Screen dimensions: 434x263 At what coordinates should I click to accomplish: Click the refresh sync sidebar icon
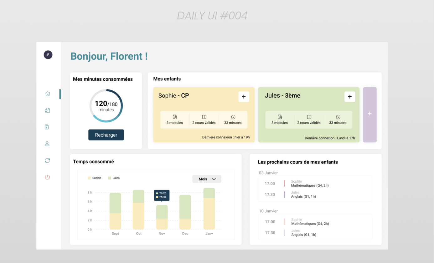(47, 160)
